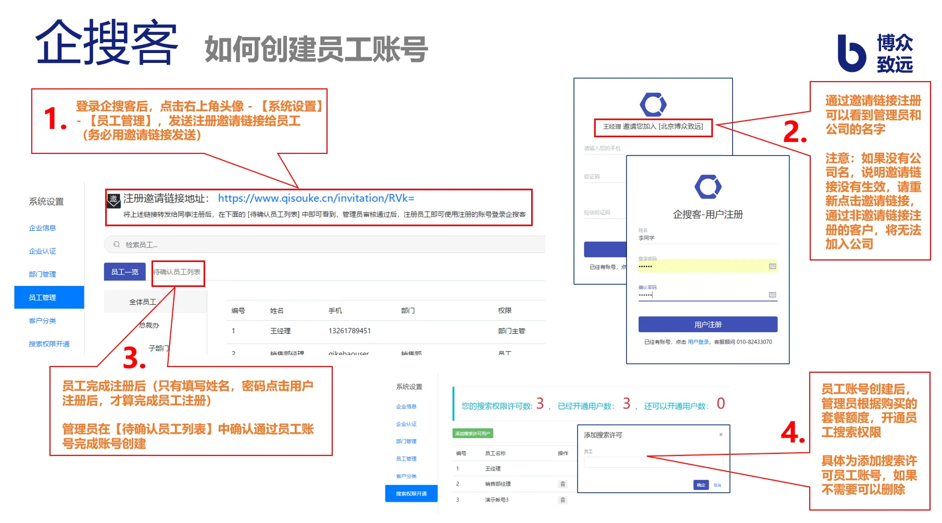
Task: Open 客户分类 in the search-permission panel sidebar
Action: point(406,476)
